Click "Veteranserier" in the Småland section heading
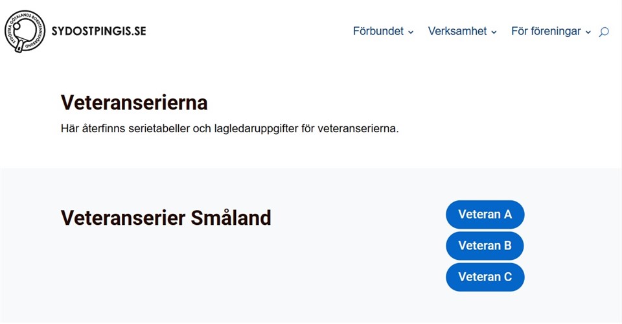The width and height of the screenshot is (622, 324). tap(123, 218)
